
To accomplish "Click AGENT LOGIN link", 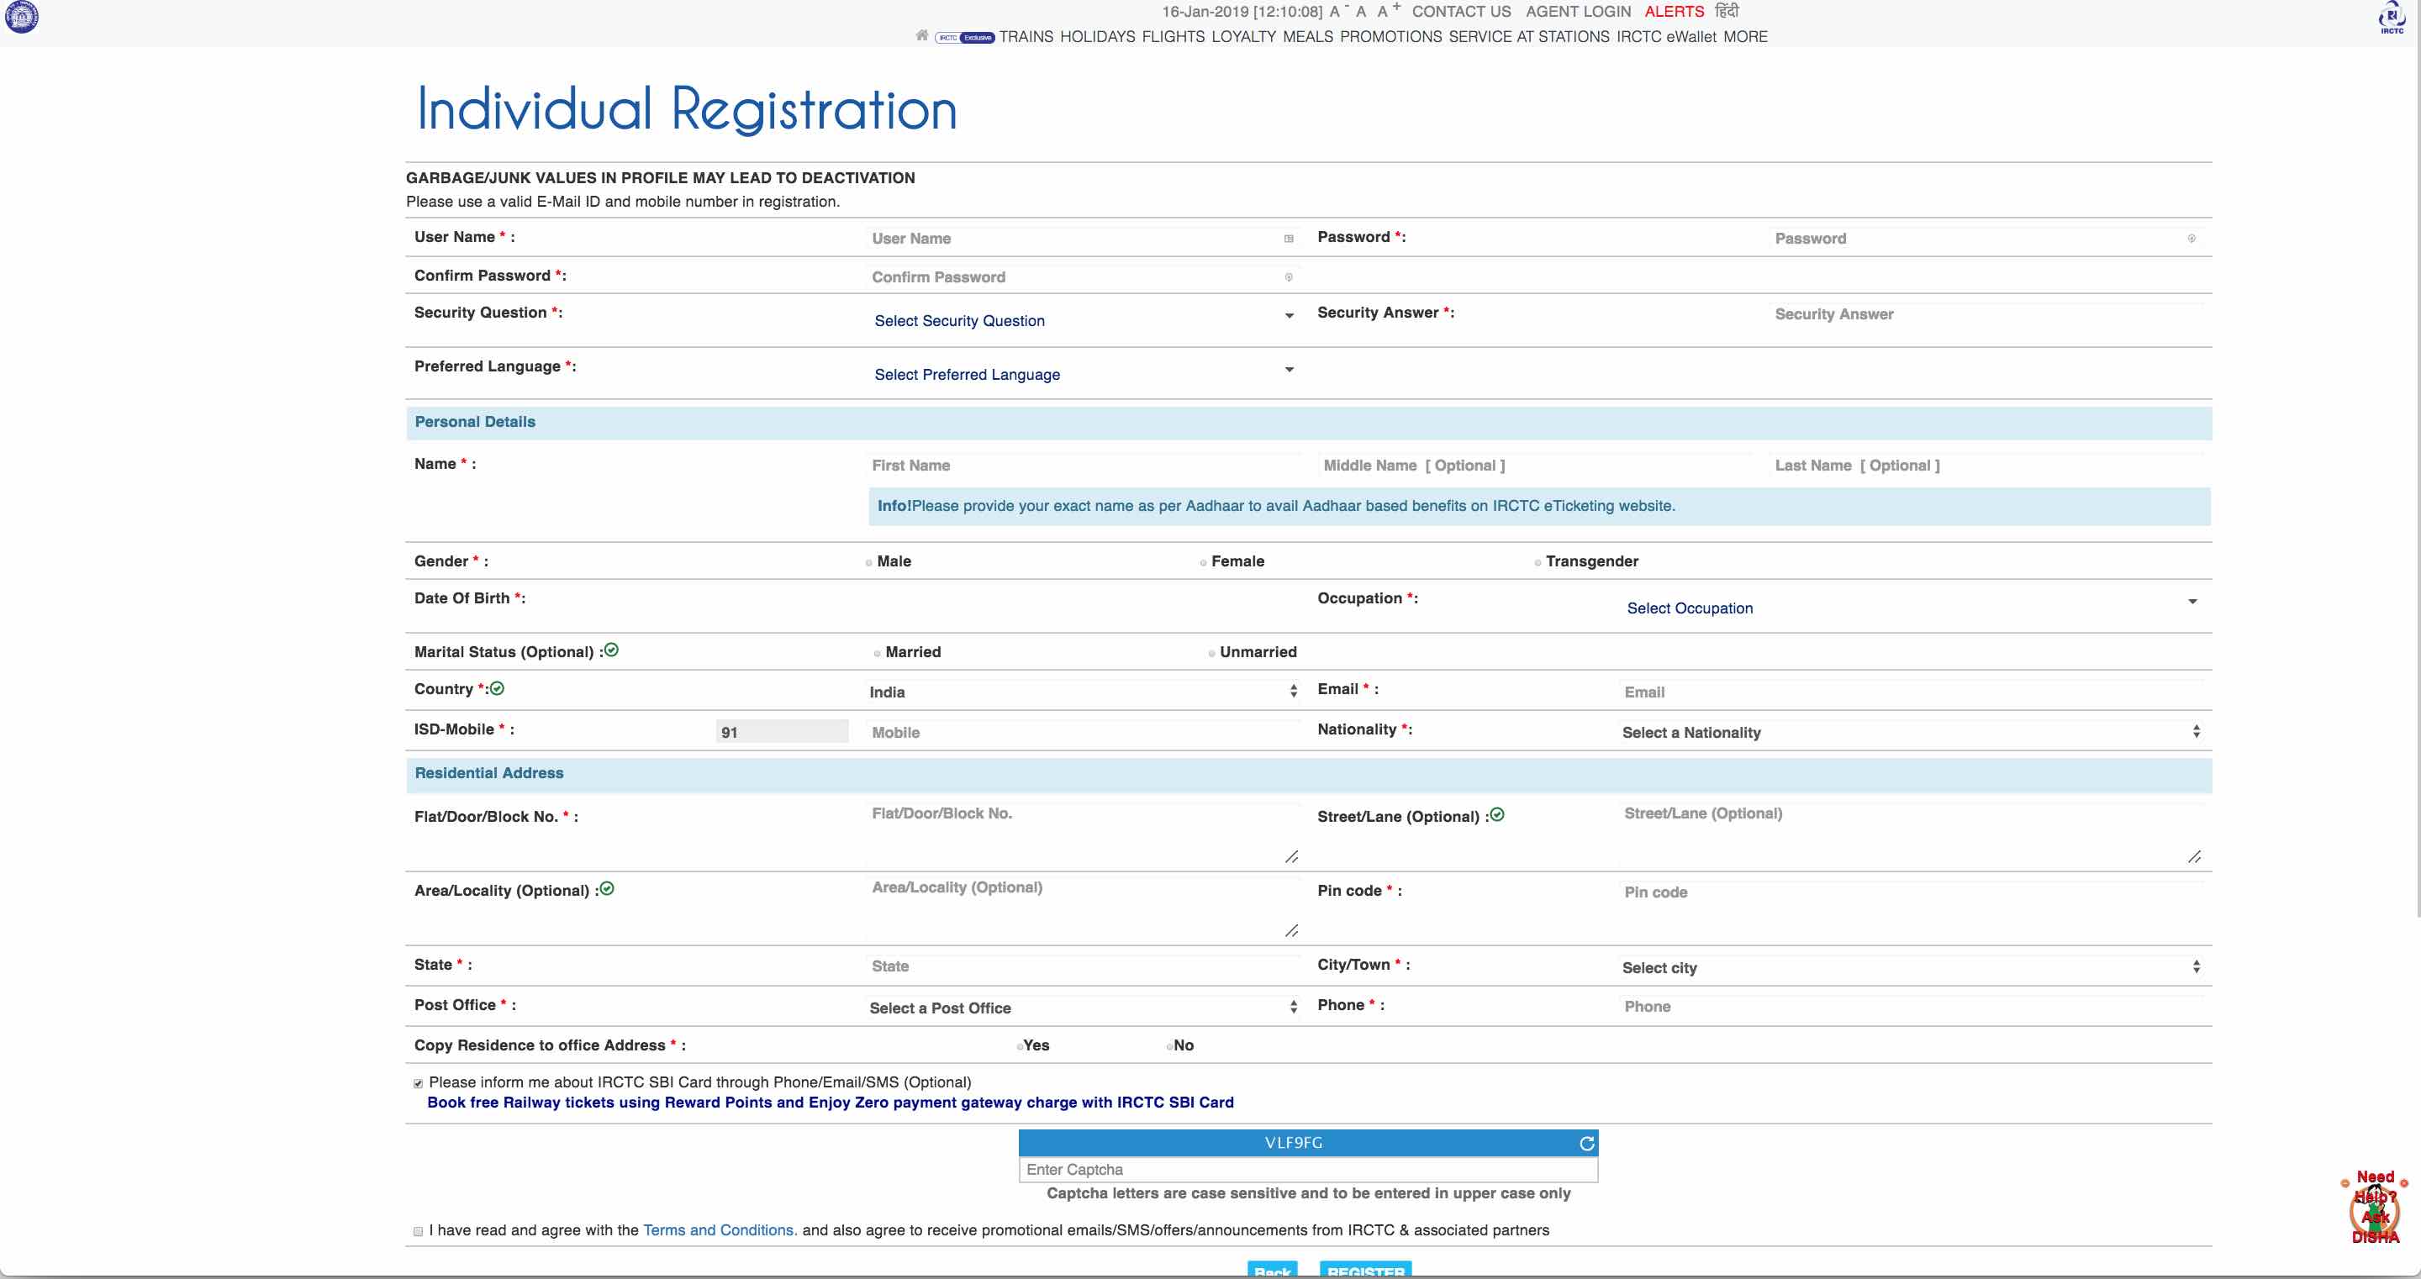I will [1578, 11].
